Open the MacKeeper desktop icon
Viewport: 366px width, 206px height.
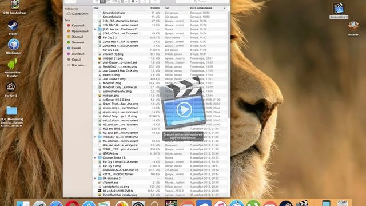point(13,47)
